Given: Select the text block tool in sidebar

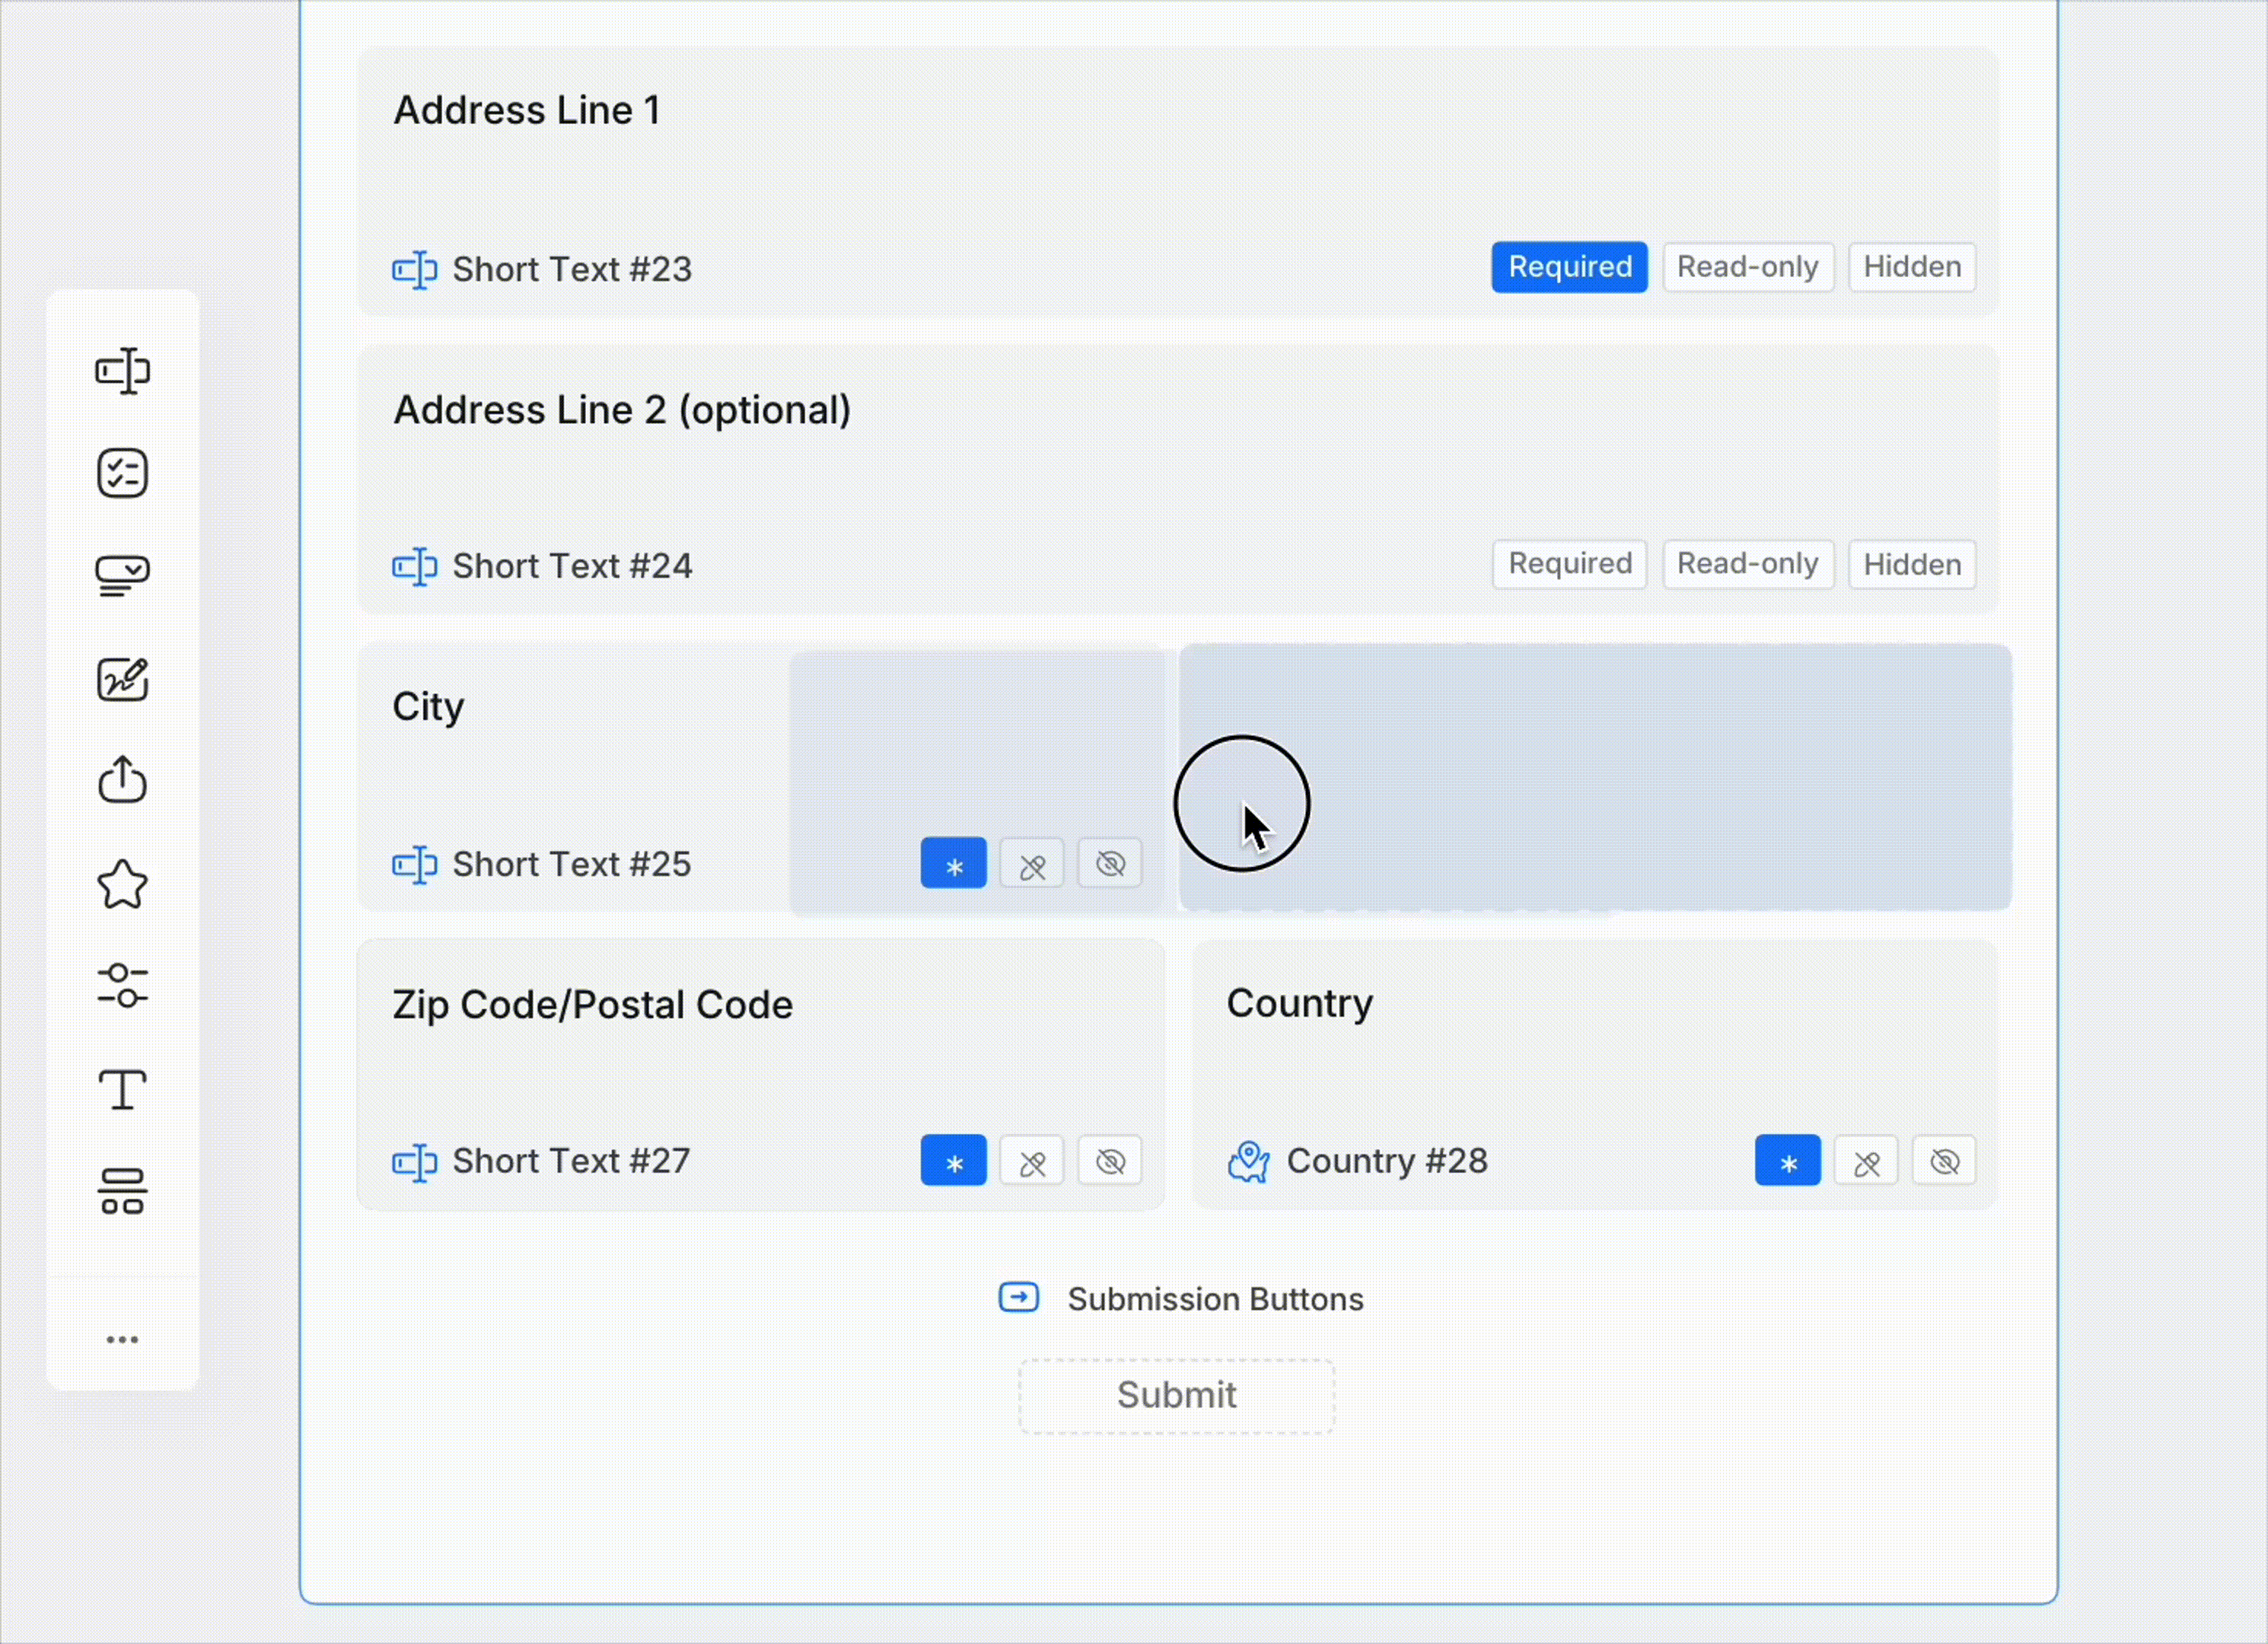Looking at the screenshot, I should (x=122, y=1089).
